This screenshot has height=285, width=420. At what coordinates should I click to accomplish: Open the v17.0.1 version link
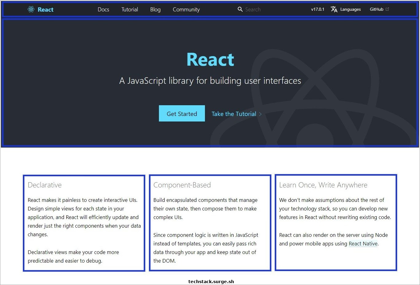click(x=318, y=9)
